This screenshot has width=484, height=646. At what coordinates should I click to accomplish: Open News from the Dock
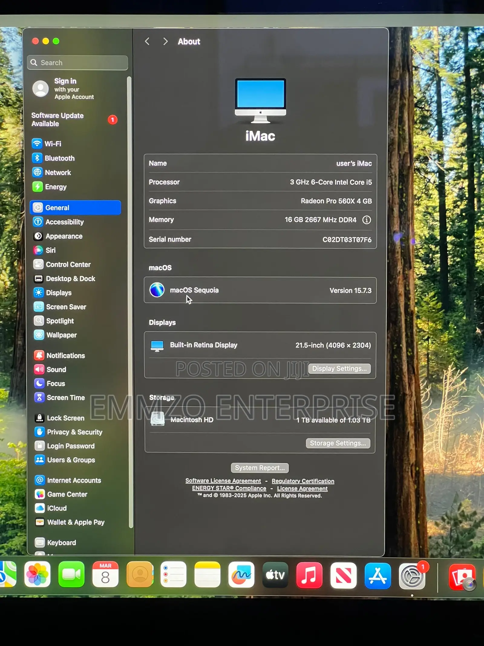pos(343,575)
